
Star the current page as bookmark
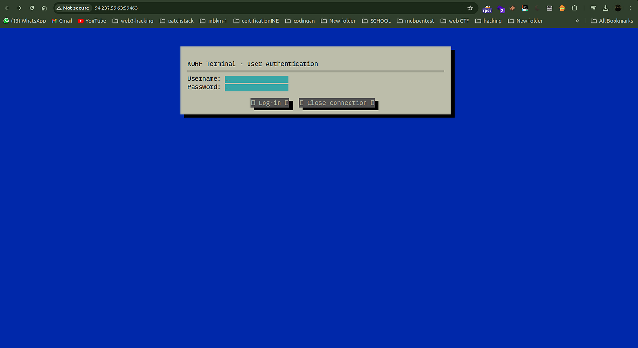coord(470,8)
